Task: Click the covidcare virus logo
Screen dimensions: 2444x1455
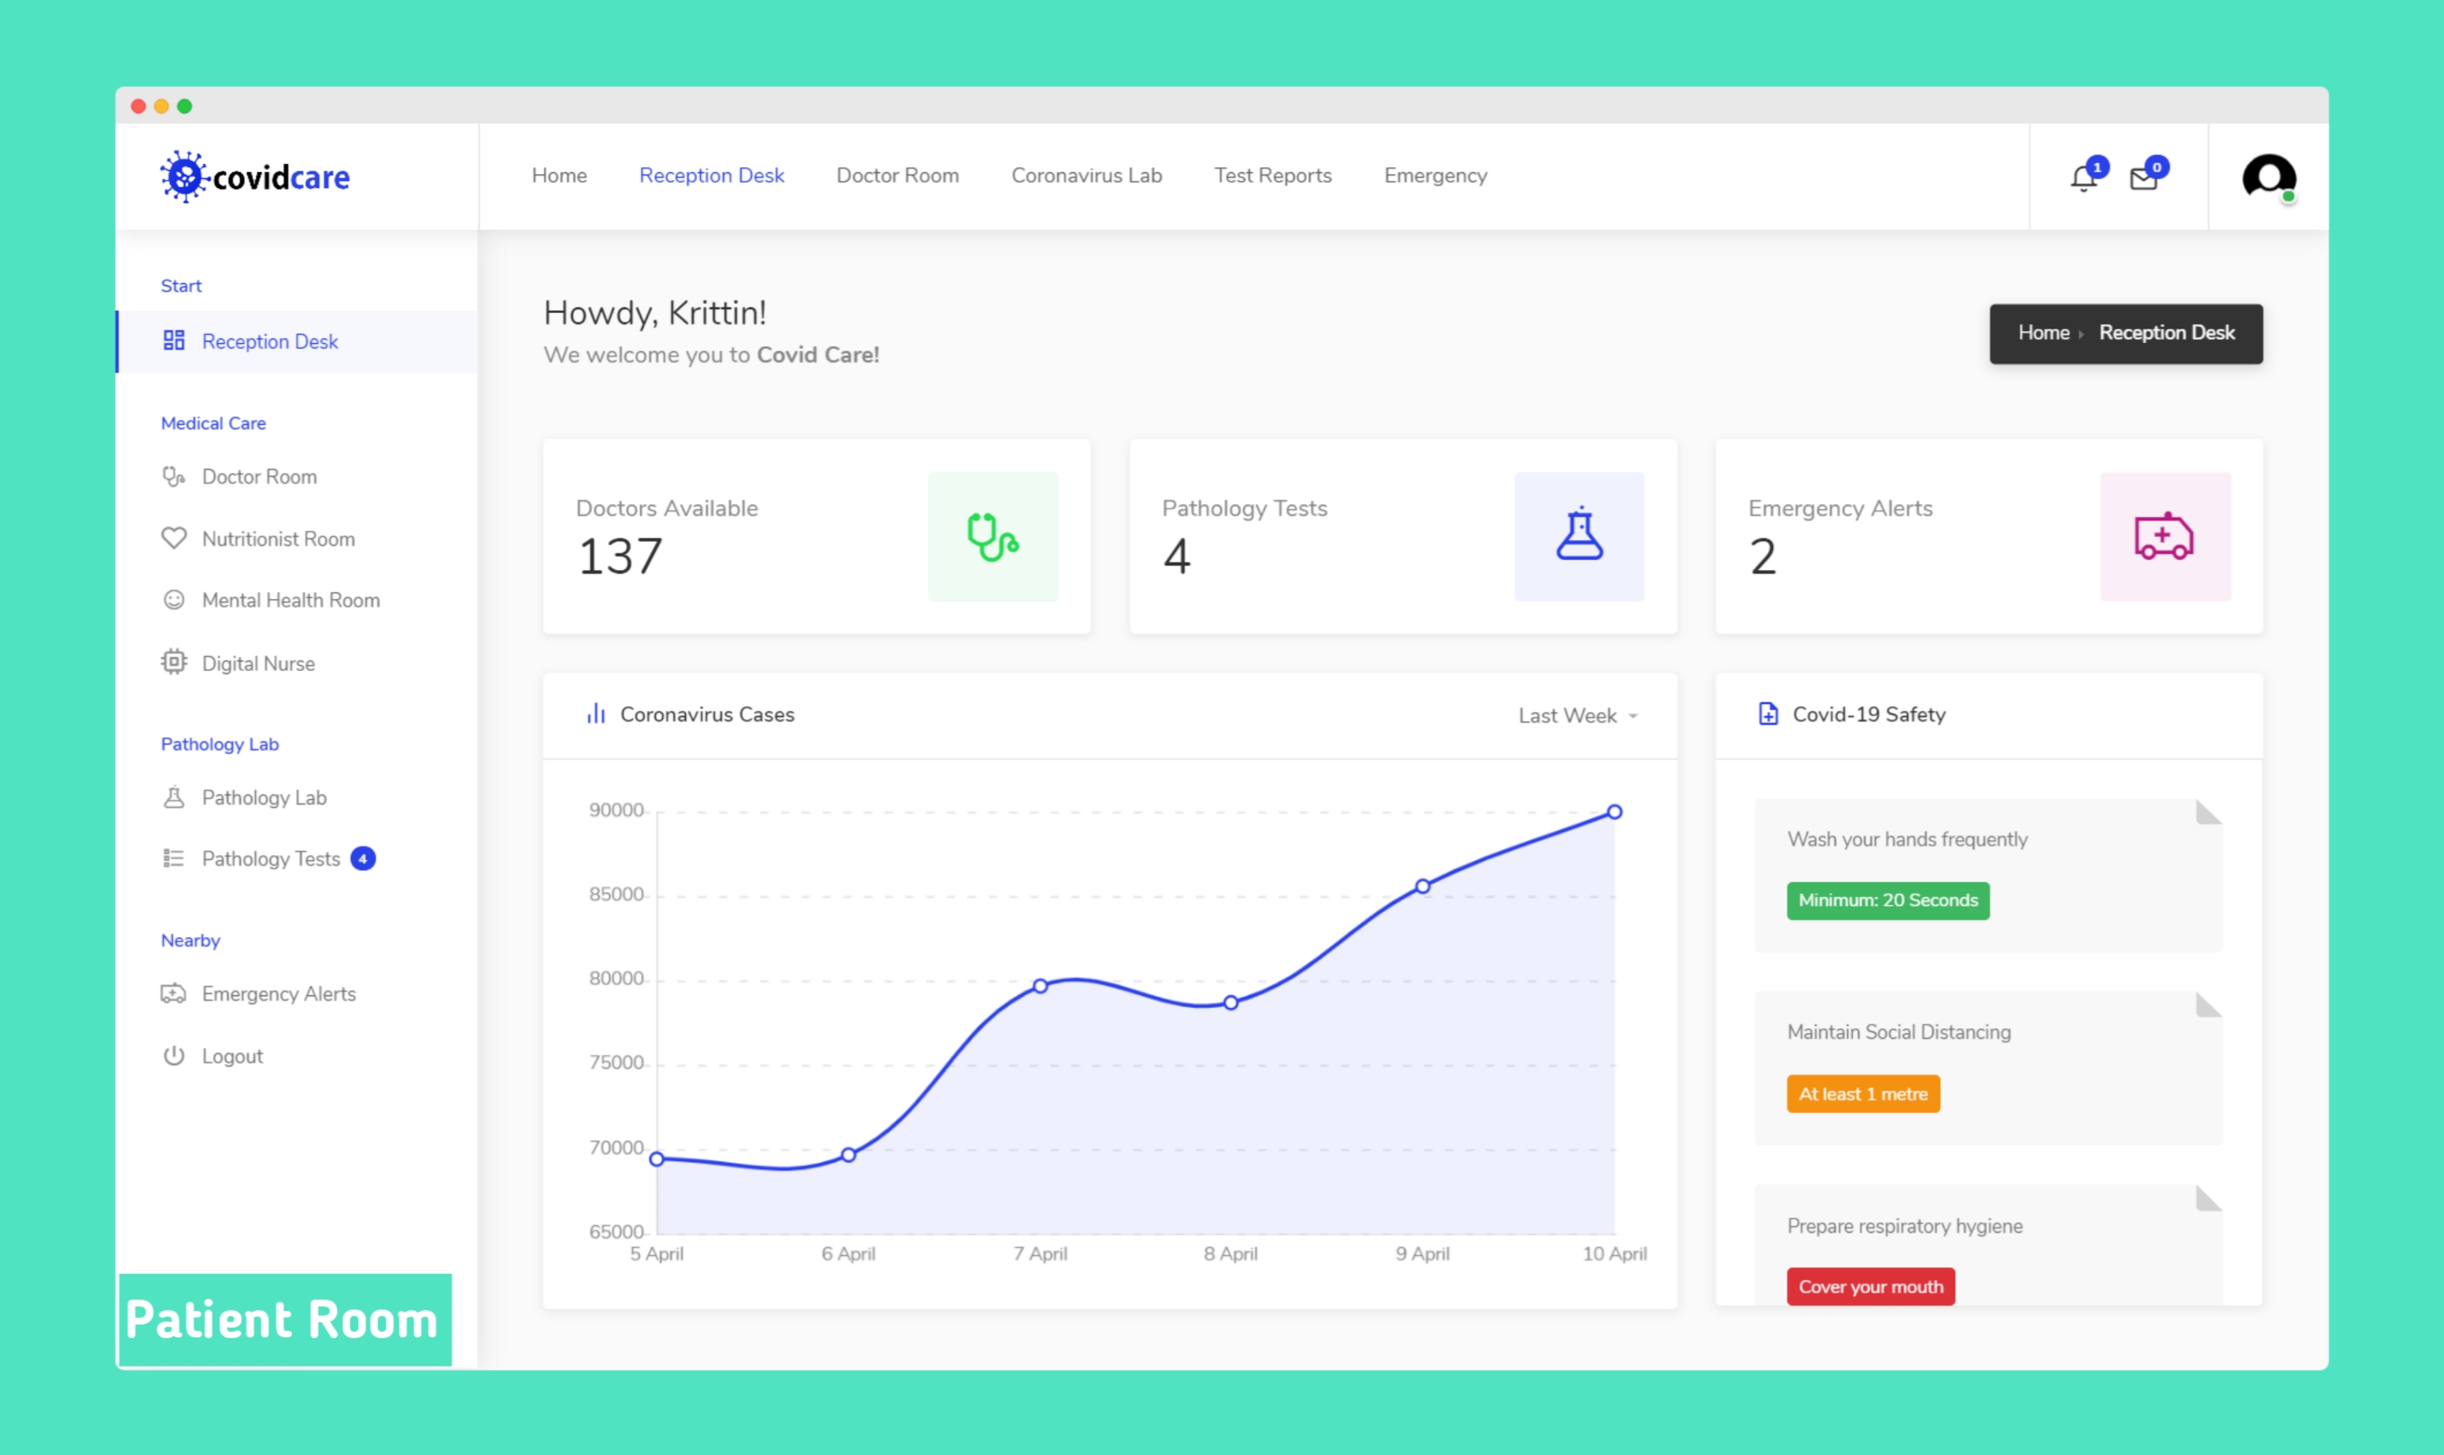Action: click(x=184, y=177)
